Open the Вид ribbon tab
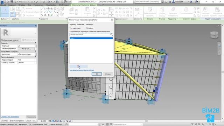224x126 pixels. click(x=29, y=5)
